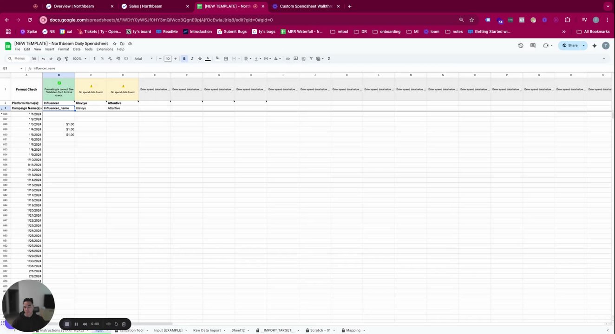This screenshot has height=334, width=615.
Task: Open the Insert menu
Action: 50,49
